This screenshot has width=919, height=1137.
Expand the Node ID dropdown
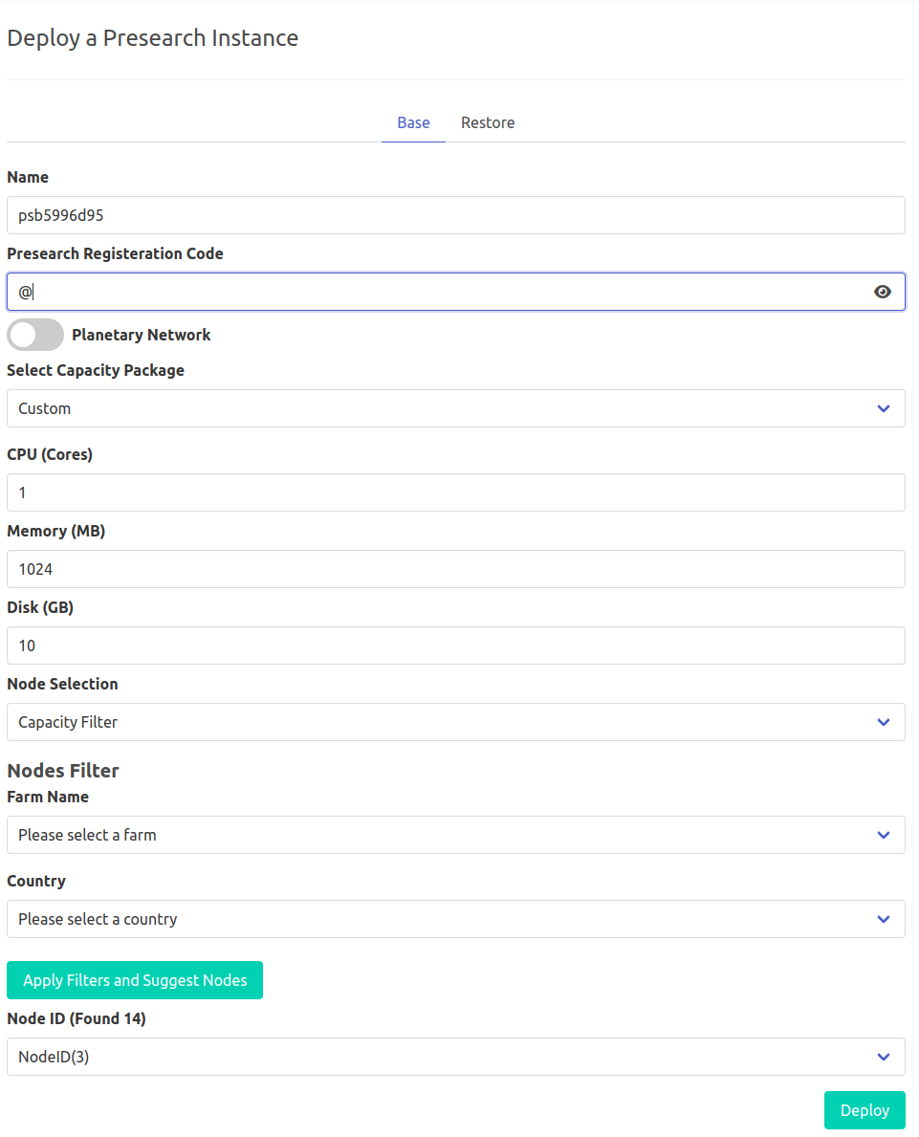pyautogui.click(x=455, y=1057)
